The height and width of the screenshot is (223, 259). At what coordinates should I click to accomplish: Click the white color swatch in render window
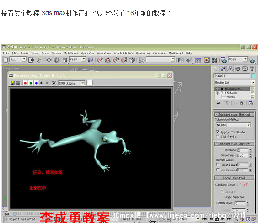pos(90,83)
